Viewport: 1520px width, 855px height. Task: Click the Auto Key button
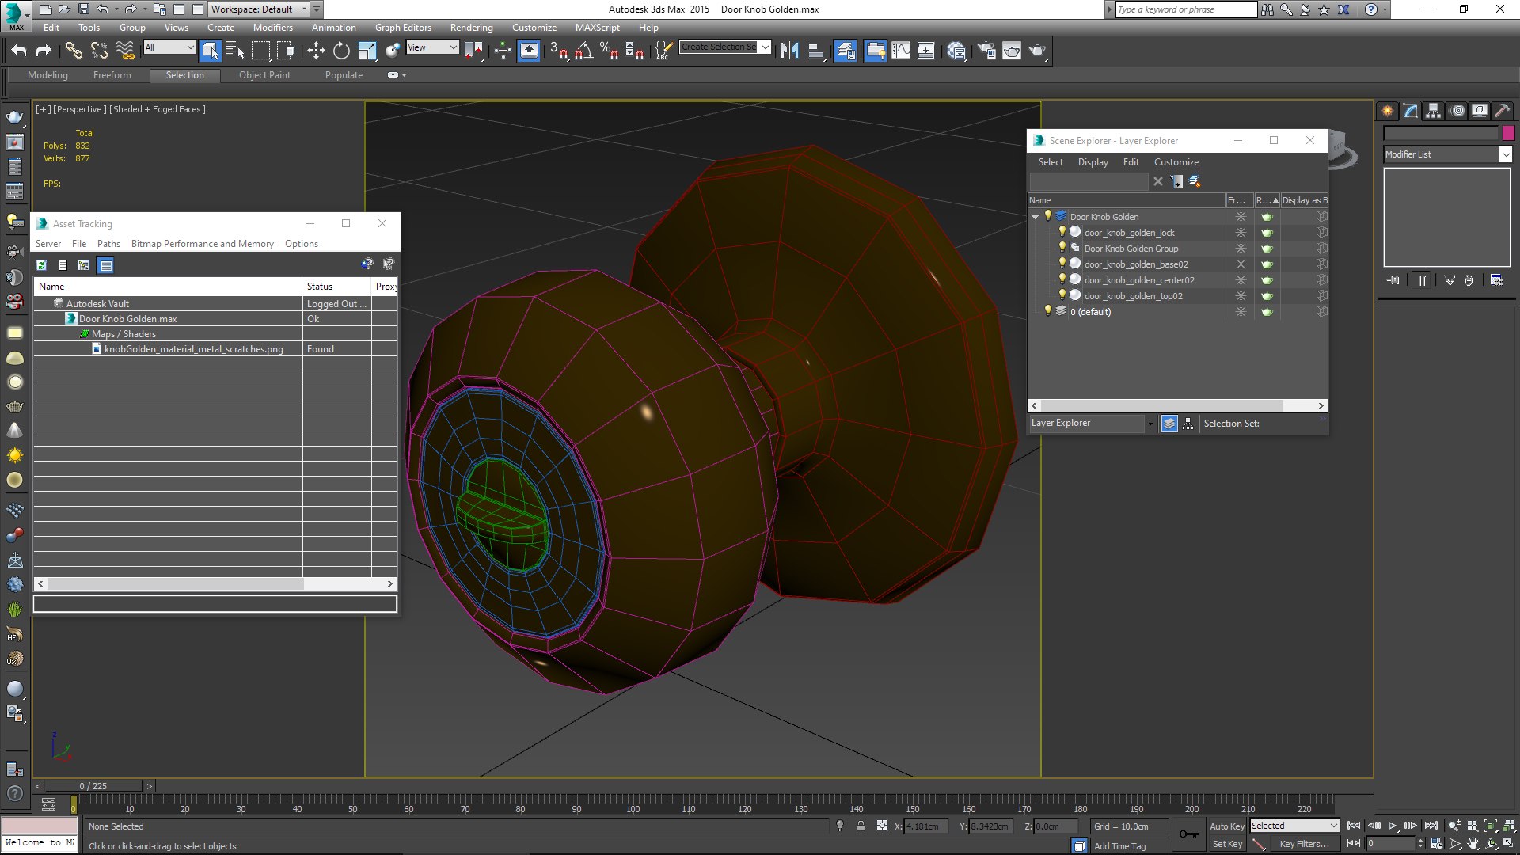pos(1227,826)
